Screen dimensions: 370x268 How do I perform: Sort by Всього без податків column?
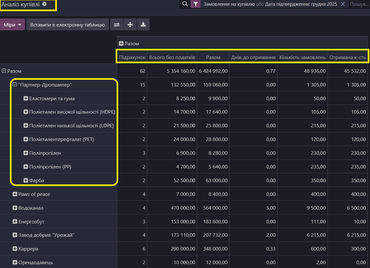(172, 57)
